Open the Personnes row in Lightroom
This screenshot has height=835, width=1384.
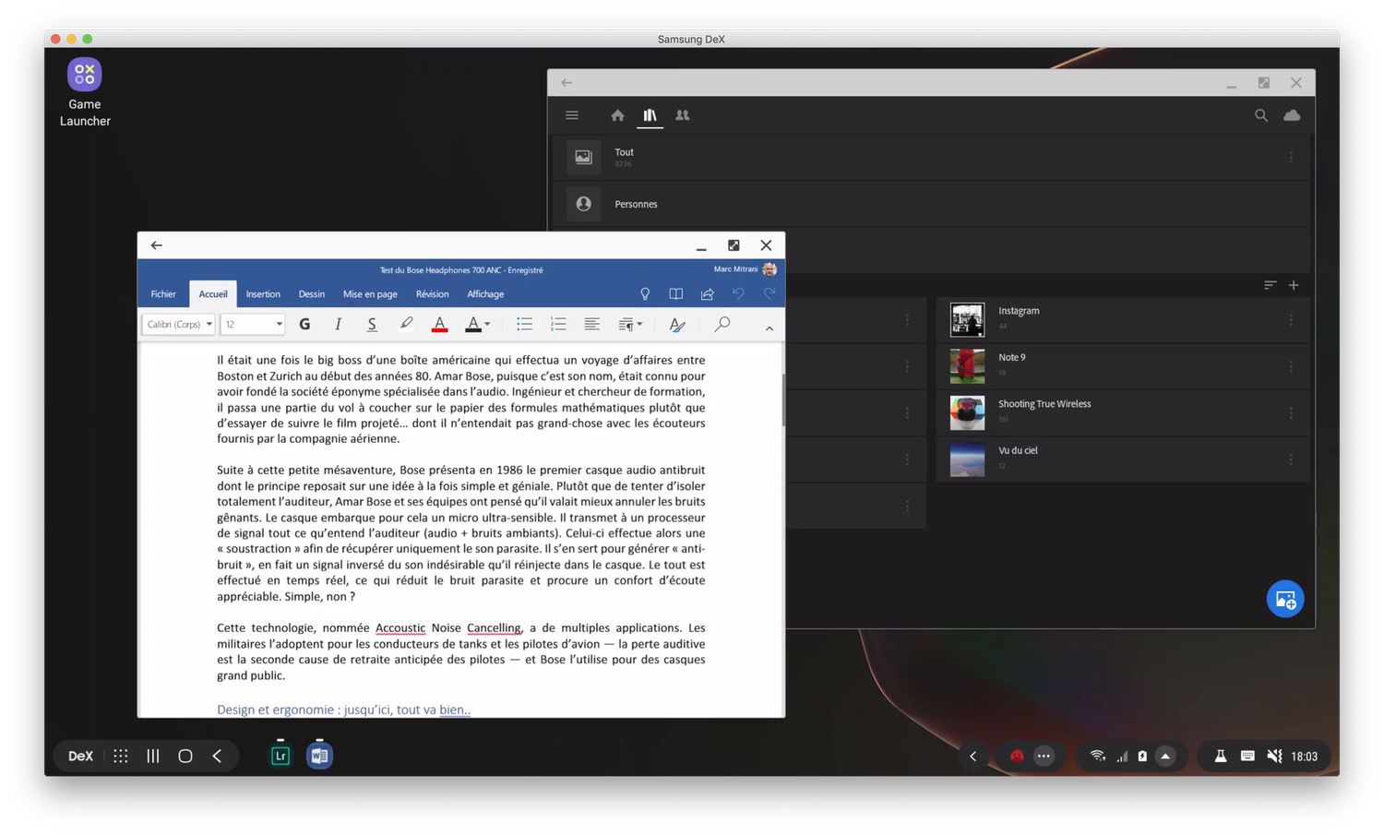[931, 204]
